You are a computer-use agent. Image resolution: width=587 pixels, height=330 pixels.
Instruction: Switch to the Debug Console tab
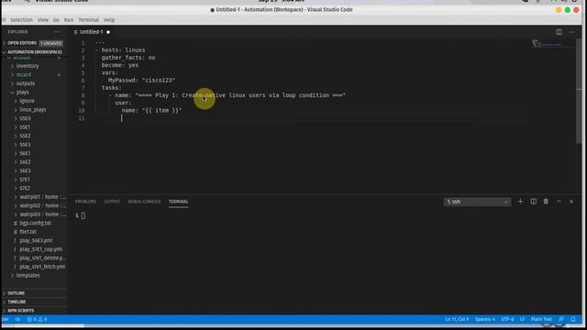point(144,202)
